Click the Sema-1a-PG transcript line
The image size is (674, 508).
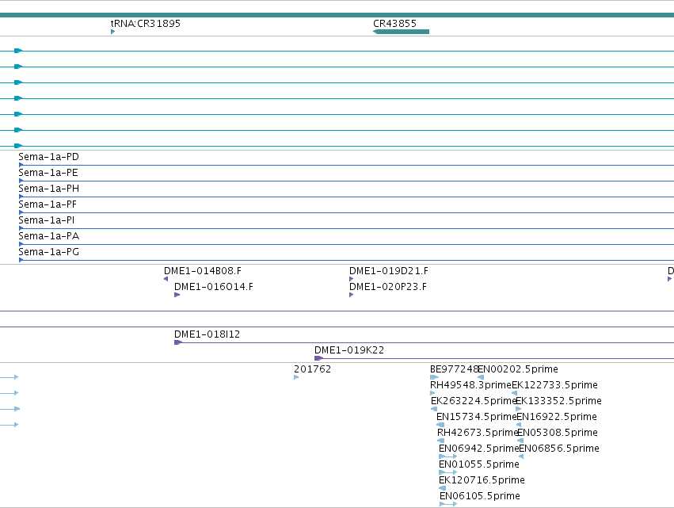click(x=346, y=260)
